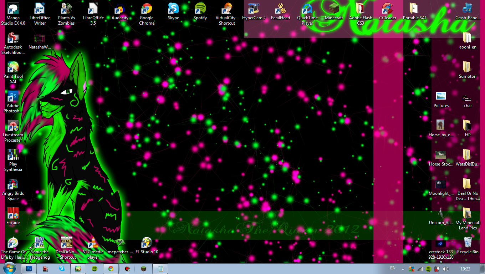Select the Horse_by_o... image thumbnail on the desktop
This screenshot has width=485, height=274.
point(441,125)
